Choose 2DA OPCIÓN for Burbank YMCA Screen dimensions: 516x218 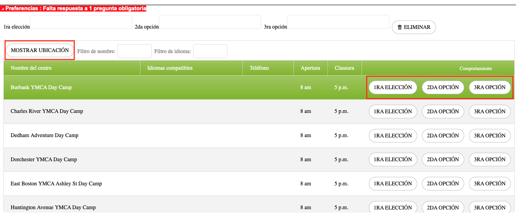[x=443, y=87]
